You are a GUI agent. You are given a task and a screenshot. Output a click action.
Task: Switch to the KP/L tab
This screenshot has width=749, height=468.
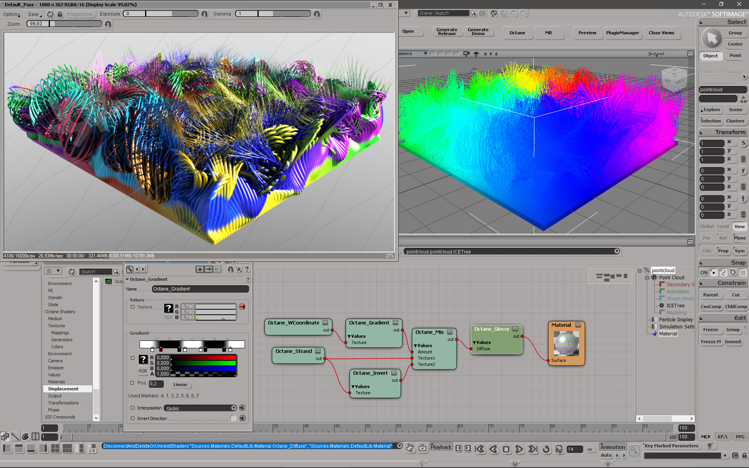[722, 437]
